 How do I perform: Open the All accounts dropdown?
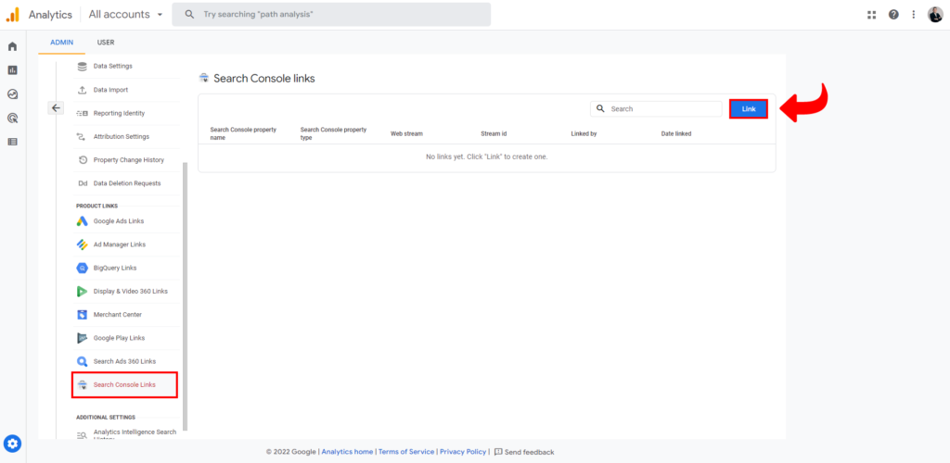coord(125,15)
